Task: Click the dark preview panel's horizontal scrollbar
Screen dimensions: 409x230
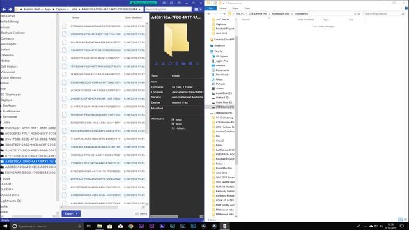Action: click(x=164, y=217)
